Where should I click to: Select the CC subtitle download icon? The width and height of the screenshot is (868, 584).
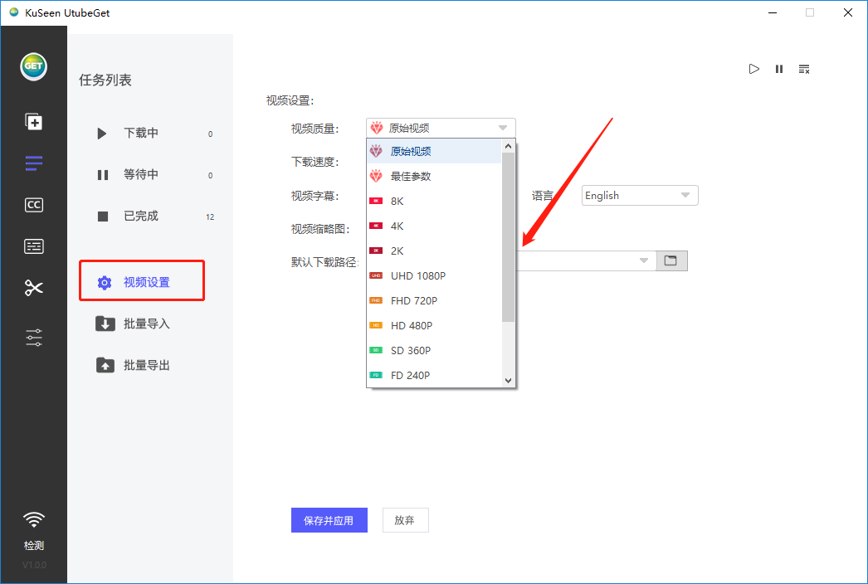pos(33,204)
